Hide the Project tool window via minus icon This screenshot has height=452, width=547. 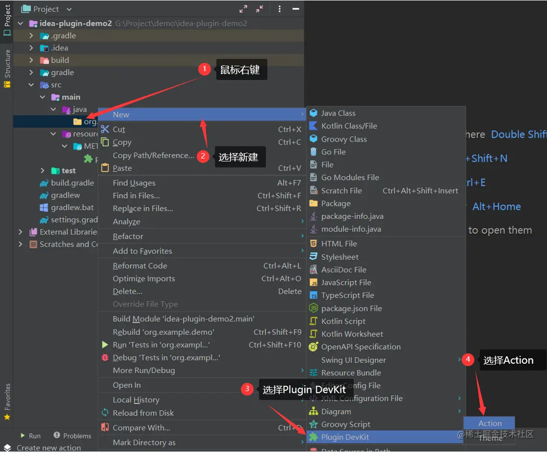point(296,9)
